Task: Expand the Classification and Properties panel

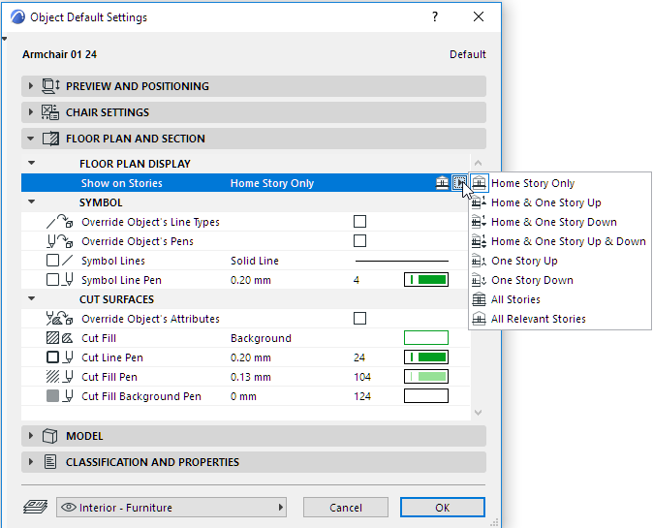Action: [31, 462]
